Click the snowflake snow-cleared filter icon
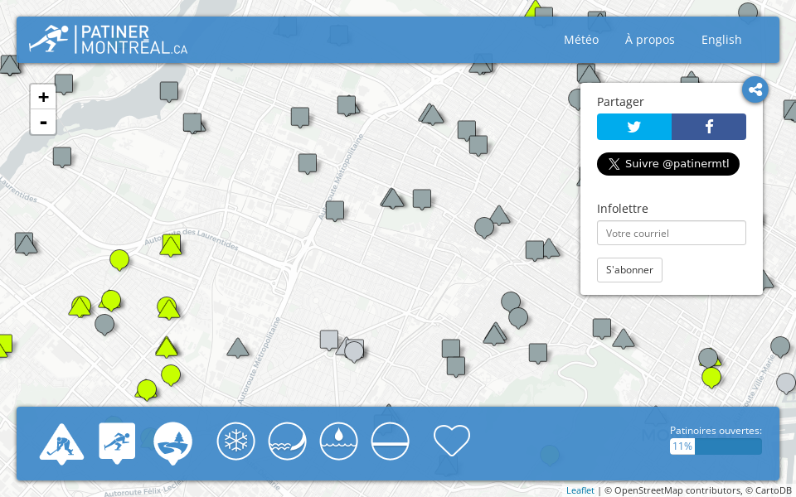 point(236,441)
